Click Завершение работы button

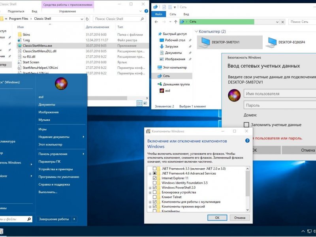[54, 219]
